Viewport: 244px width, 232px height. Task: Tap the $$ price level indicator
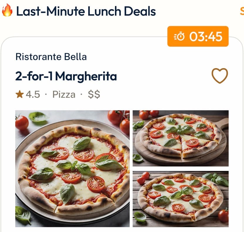tap(94, 95)
